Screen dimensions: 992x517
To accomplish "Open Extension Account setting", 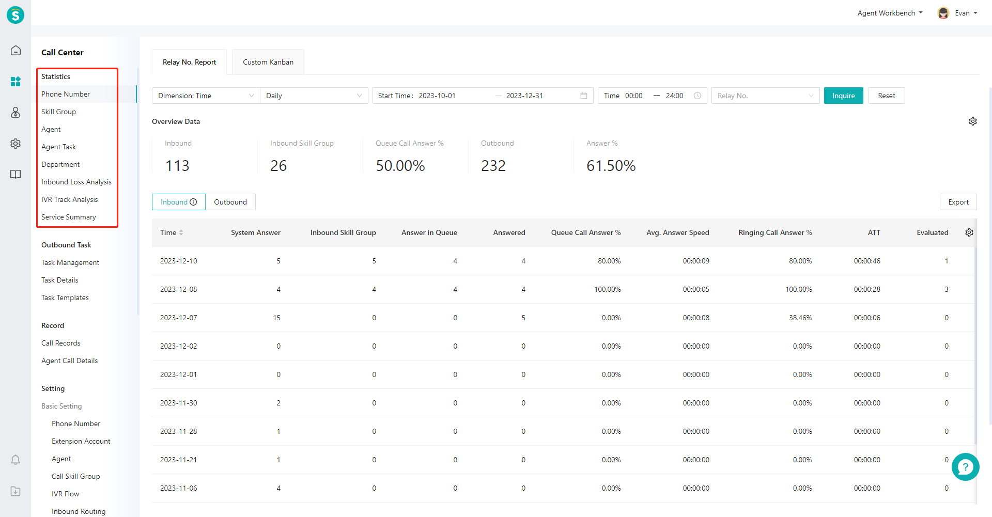I will tap(81, 441).
